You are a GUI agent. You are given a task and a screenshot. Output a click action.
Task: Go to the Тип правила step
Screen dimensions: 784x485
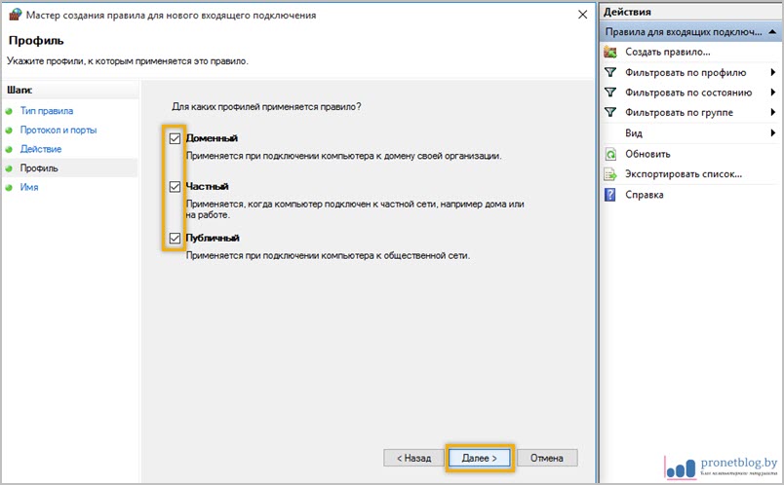point(46,111)
